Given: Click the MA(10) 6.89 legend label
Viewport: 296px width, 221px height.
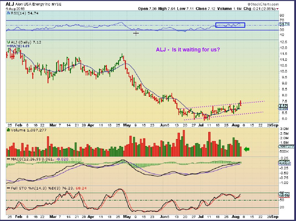Looking at the screenshot, I should 18,46.
